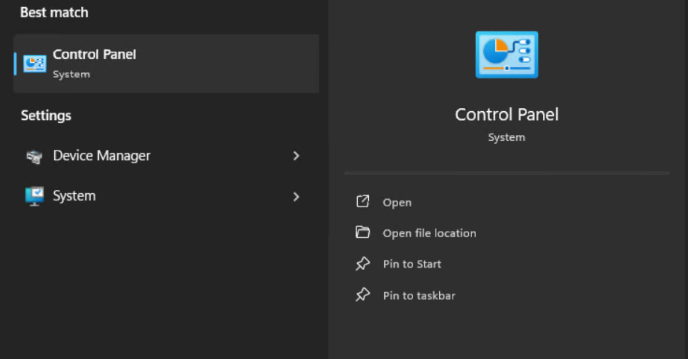This screenshot has height=359, width=688.
Task: Click the small Control Panel icon in Best match
Action: pyautogui.click(x=35, y=64)
